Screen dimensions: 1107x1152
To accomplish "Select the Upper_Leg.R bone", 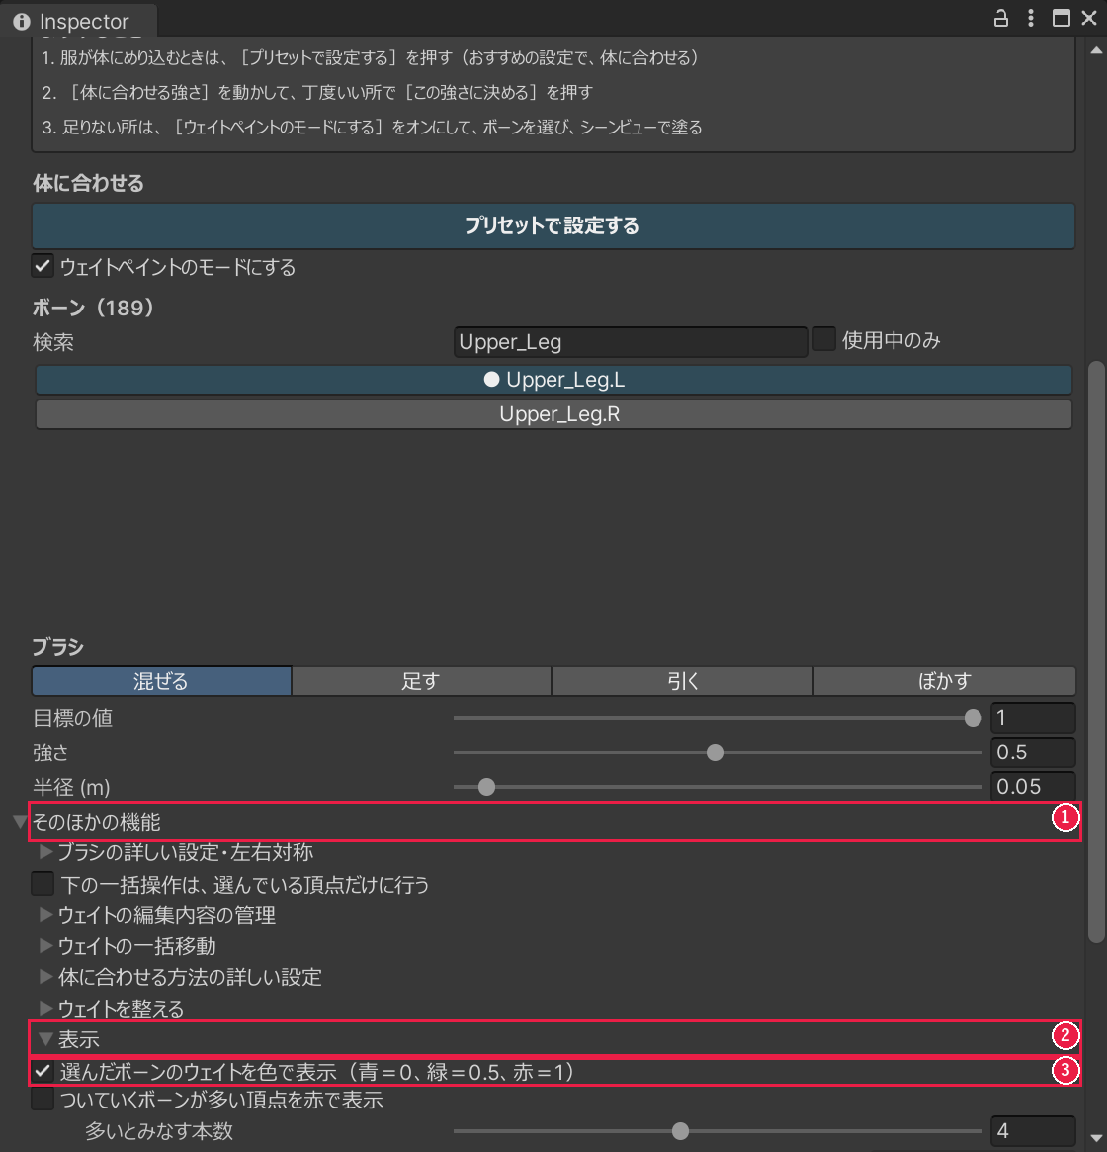I will pyautogui.click(x=553, y=414).
